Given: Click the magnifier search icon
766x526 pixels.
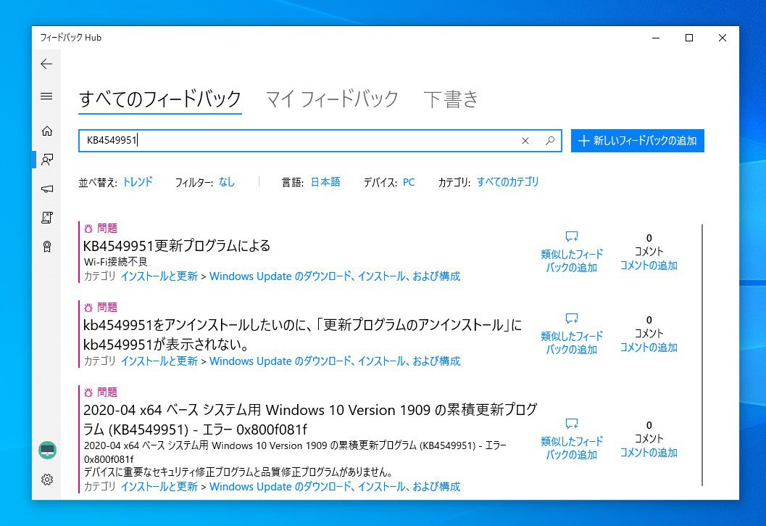Looking at the screenshot, I should coord(550,141).
